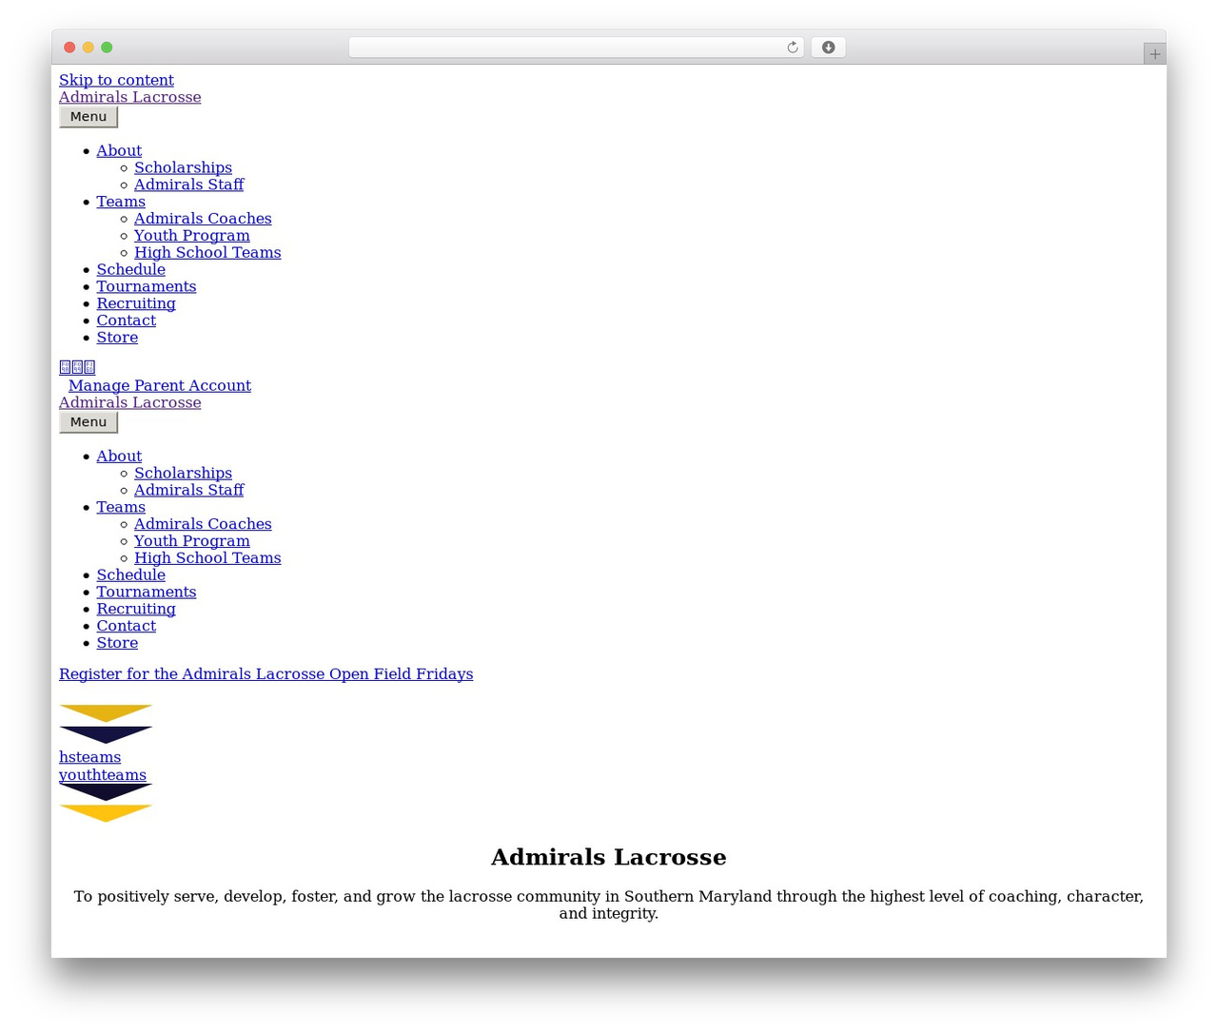Click the gold chevron above hsteams link
This screenshot has height=1031, width=1218.
[x=106, y=712]
